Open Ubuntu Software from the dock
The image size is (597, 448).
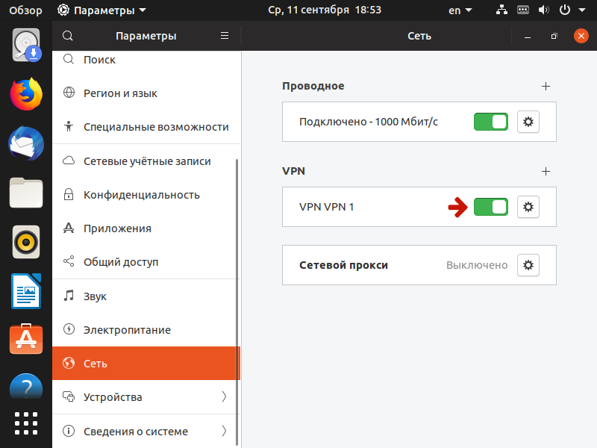[x=25, y=340]
